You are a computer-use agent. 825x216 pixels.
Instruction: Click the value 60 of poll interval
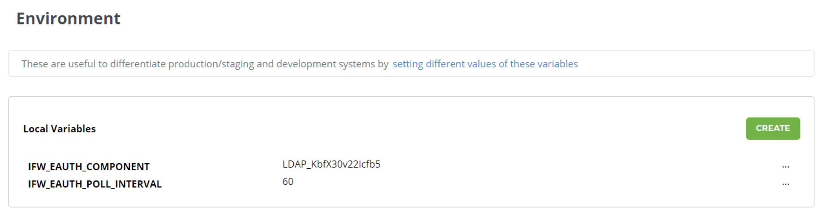pyautogui.click(x=288, y=182)
